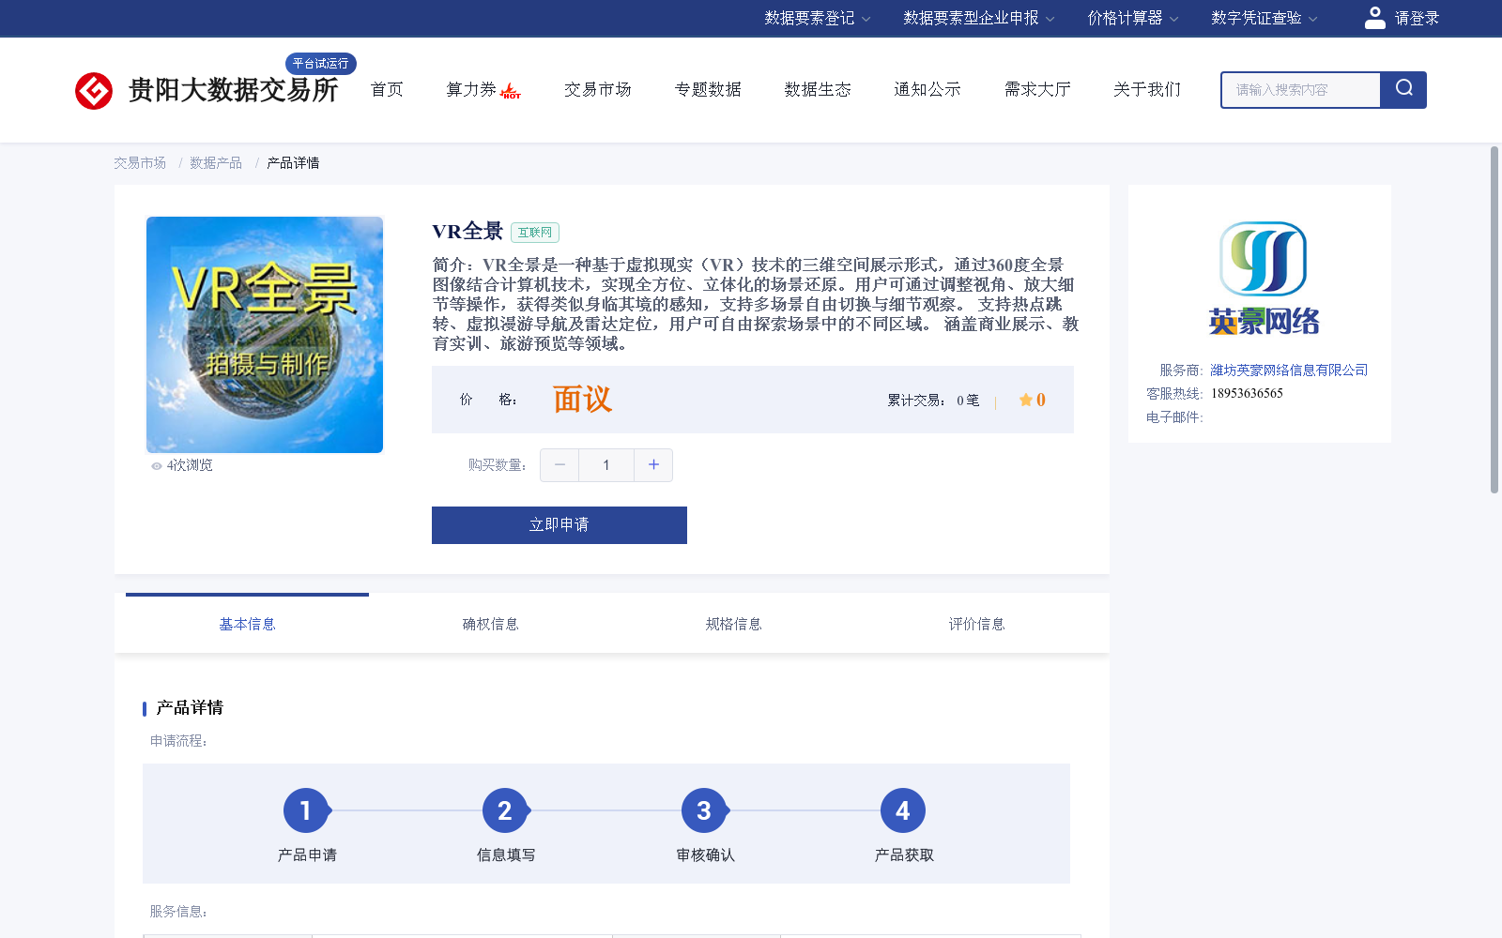Image resolution: width=1502 pixels, height=938 pixels.
Task: Open 数据生态 navigation item
Action: [818, 89]
